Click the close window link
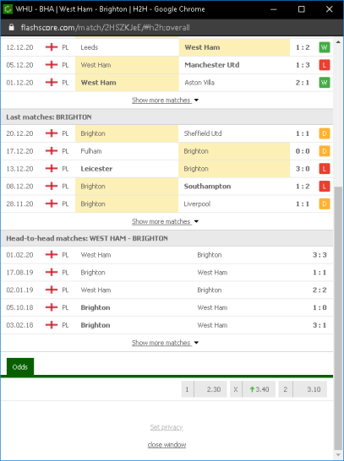 [x=167, y=444]
